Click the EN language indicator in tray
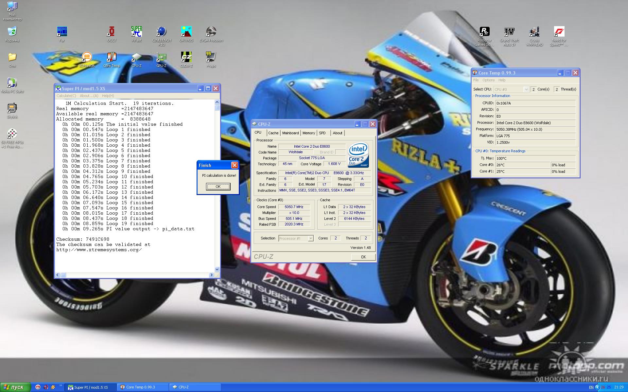This screenshot has width=628, height=392. pyautogui.click(x=591, y=387)
